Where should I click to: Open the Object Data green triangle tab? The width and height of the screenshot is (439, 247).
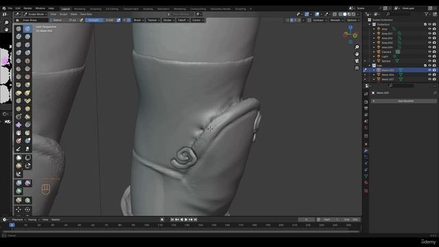coord(366,176)
